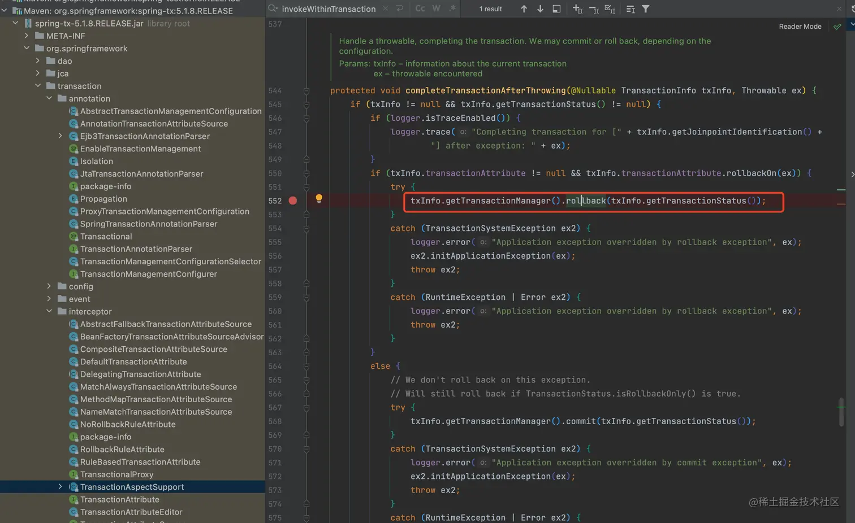Select SpringTransactionAnnotationParser in the tree

pyautogui.click(x=149, y=224)
